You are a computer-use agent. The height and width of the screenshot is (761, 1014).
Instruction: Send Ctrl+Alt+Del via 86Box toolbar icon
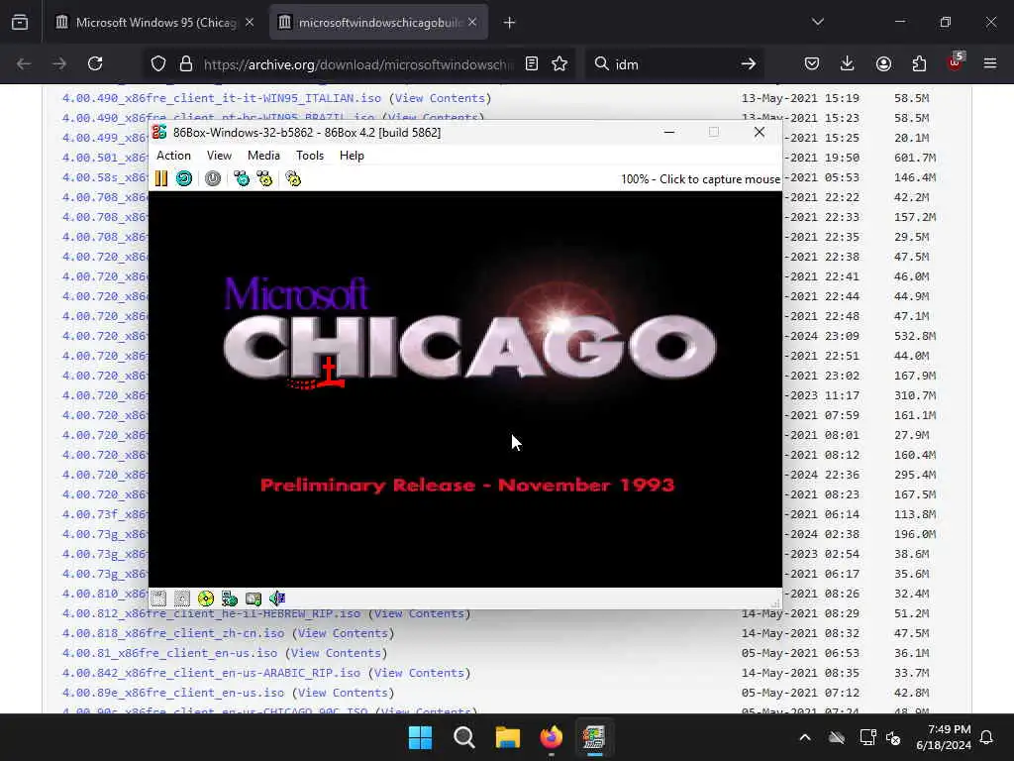coord(242,178)
